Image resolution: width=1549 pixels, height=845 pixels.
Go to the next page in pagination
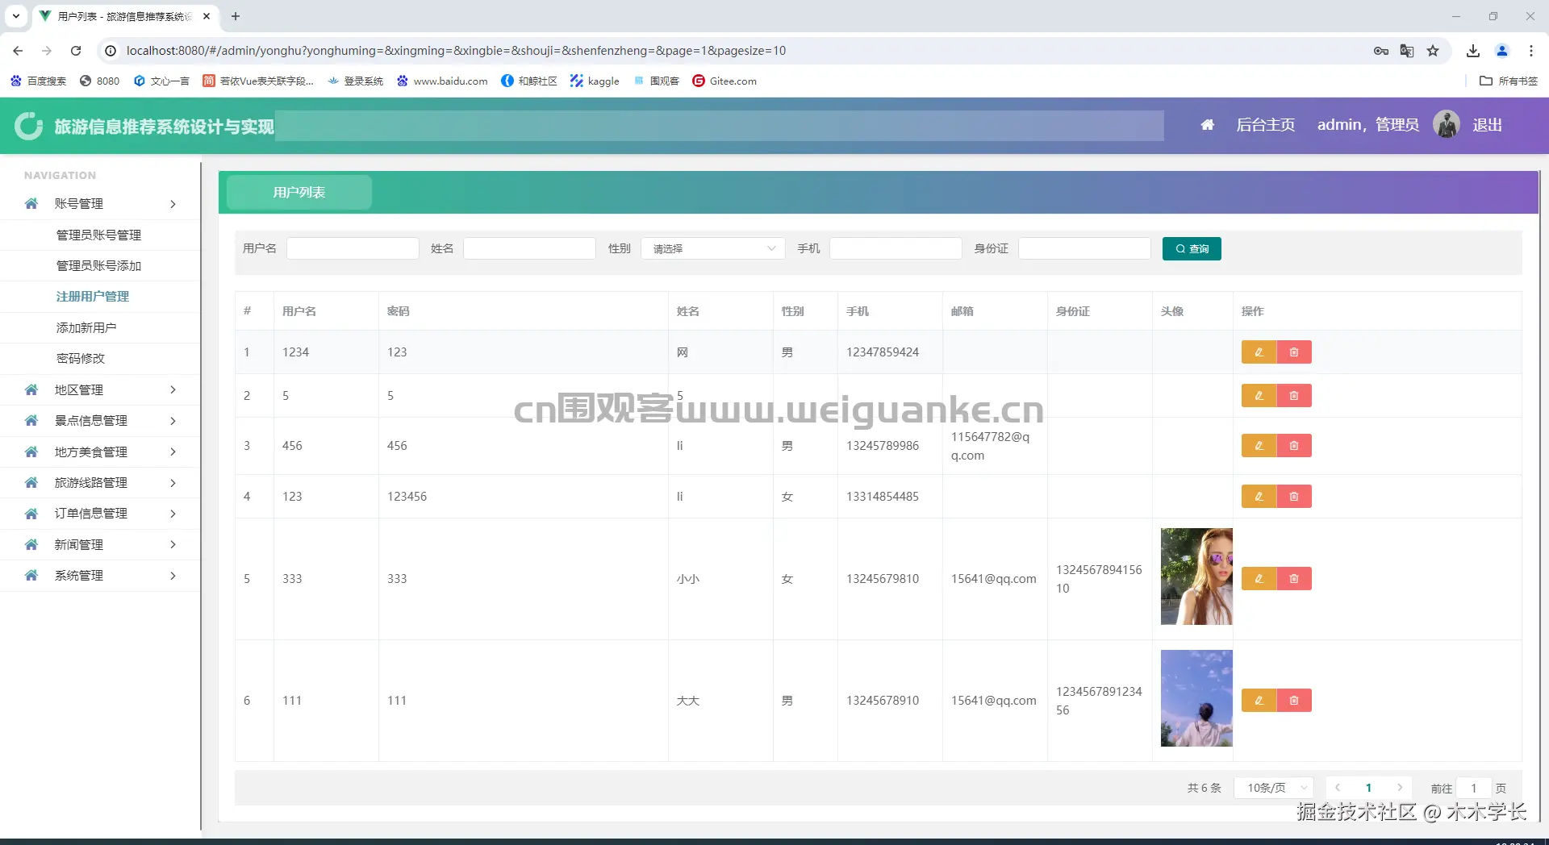[1400, 788]
